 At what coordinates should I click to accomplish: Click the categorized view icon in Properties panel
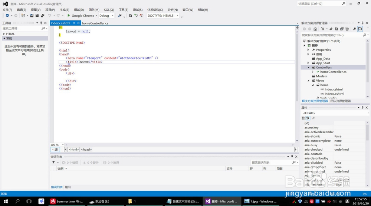coord(303,118)
